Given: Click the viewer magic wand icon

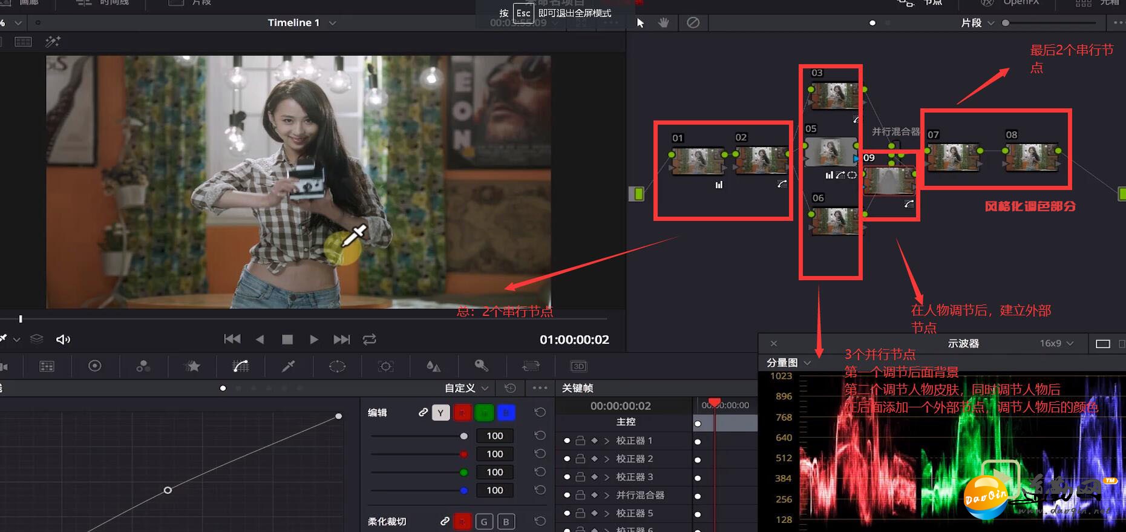Looking at the screenshot, I should click(53, 42).
